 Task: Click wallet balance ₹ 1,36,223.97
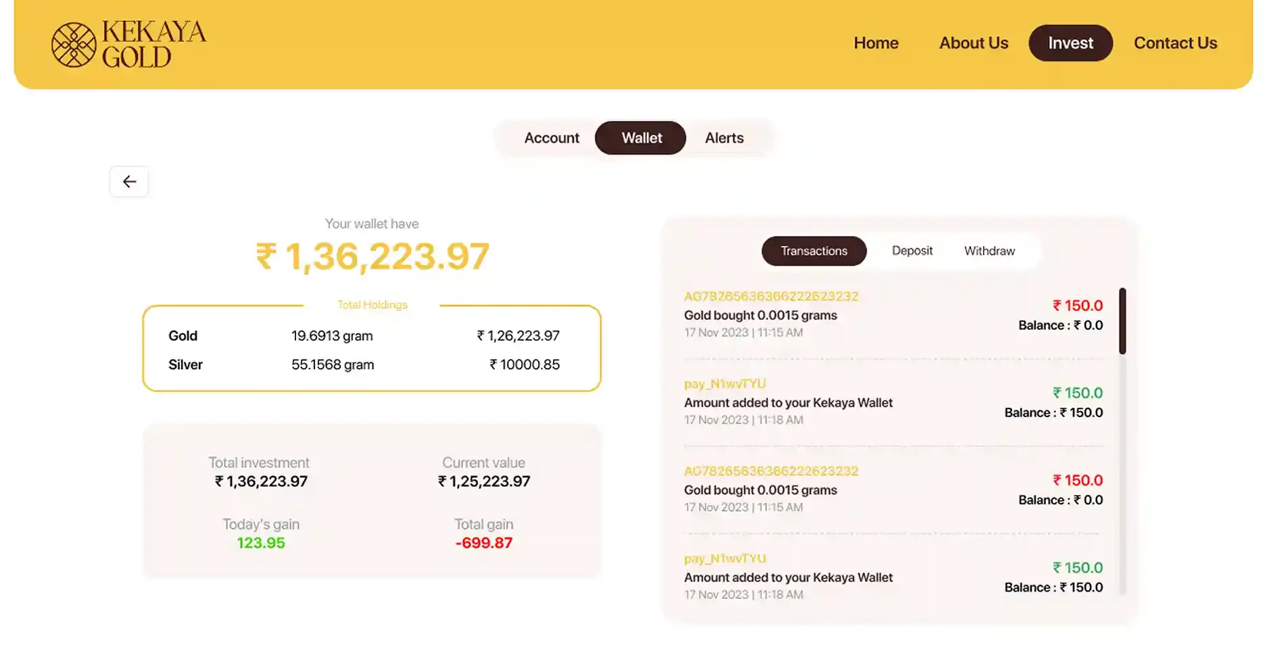[373, 257]
